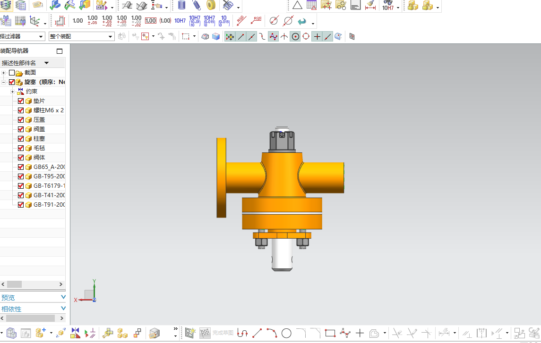Viewport: 541px width, 343px height.
Task: Click the assembly constraints icon in bottom toolbar
Action: click(x=75, y=333)
